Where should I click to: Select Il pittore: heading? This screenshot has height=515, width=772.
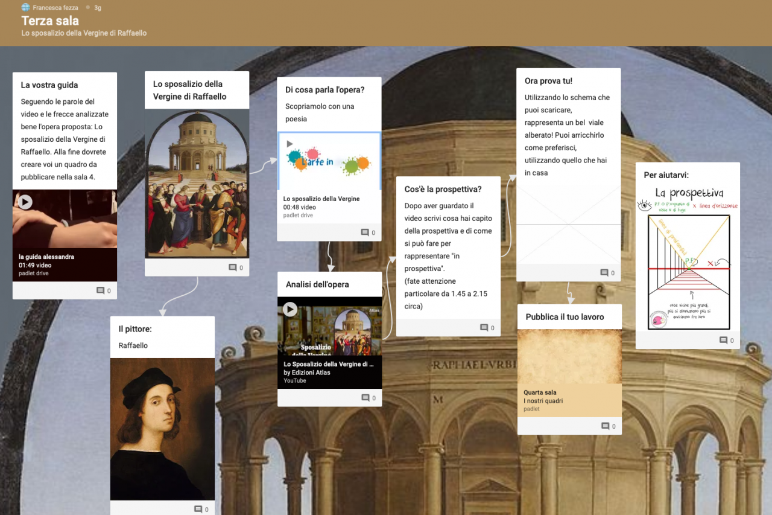(135, 329)
